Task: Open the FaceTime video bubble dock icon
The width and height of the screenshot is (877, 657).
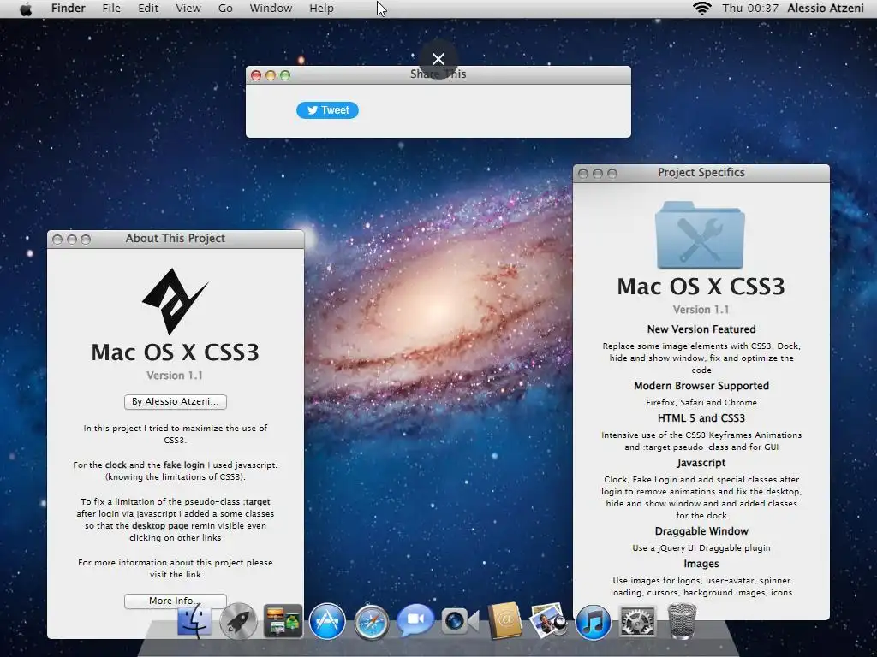Action: [415, 620]
